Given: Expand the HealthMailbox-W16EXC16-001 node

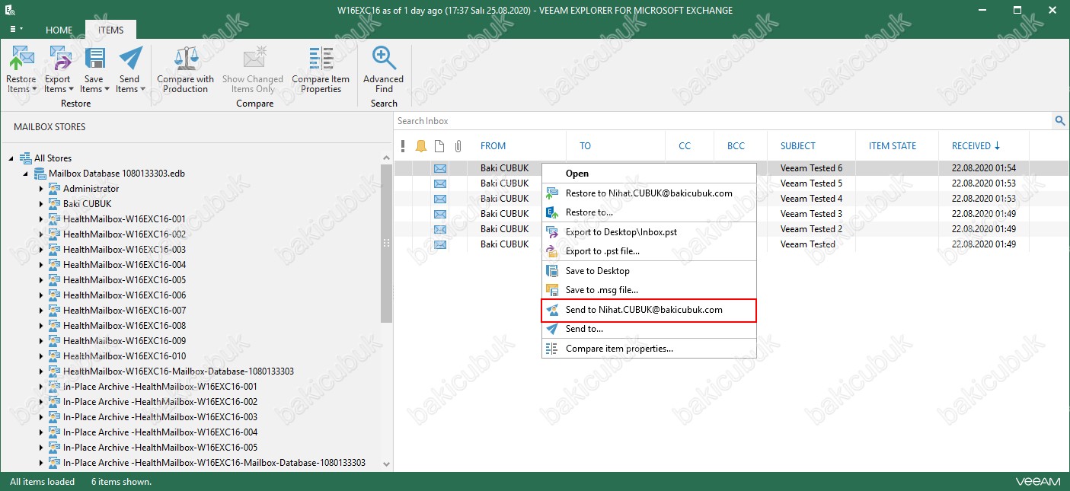Looking at the screenshot, I should point(41,219).
